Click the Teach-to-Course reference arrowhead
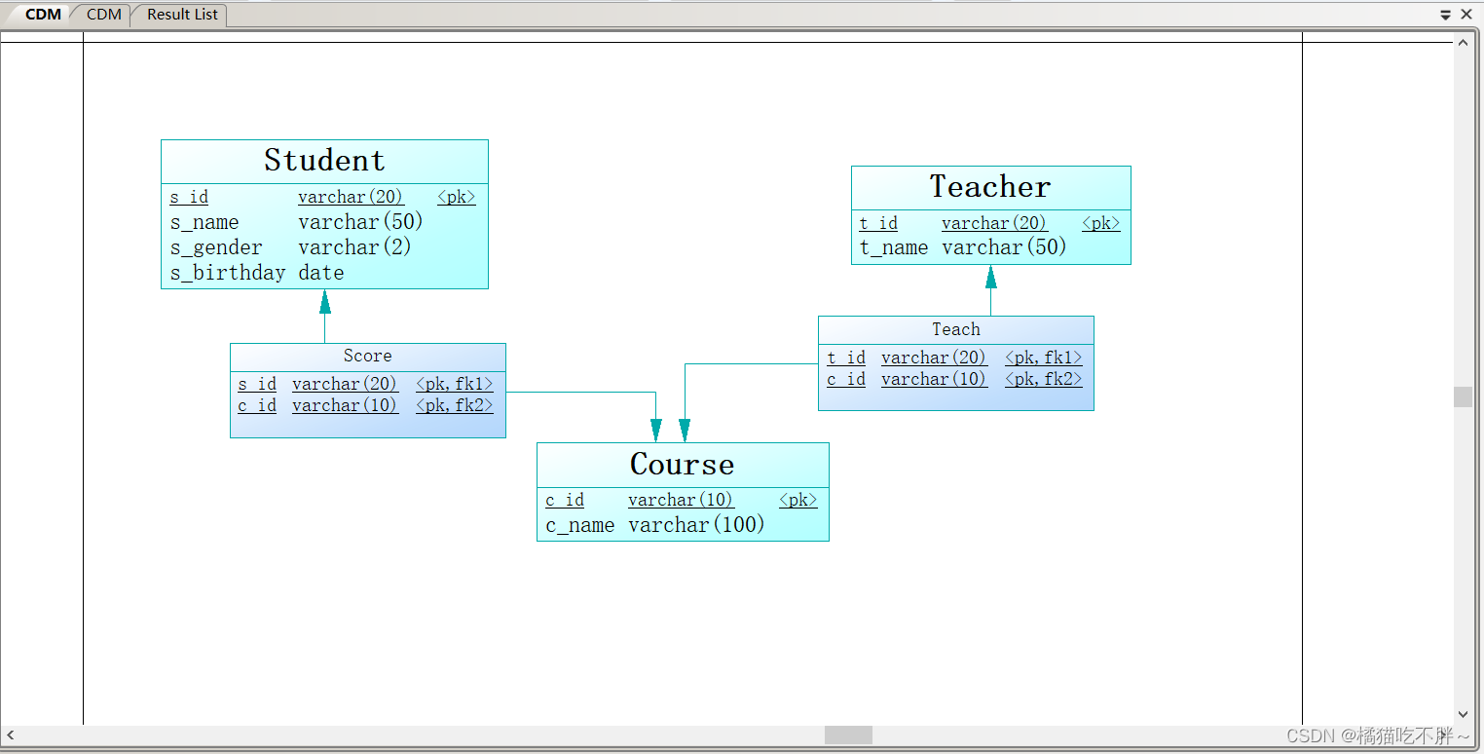 [x=685, y=430]
